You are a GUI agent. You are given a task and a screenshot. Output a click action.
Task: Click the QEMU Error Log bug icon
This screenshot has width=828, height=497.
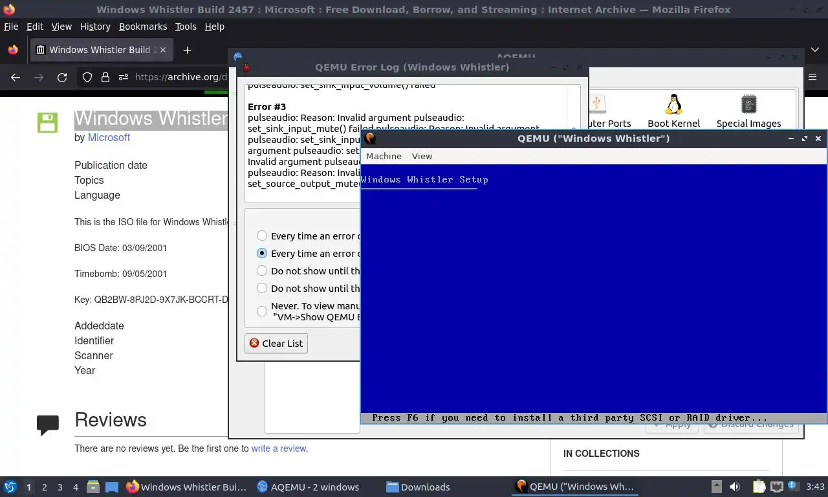click(246, 67)
